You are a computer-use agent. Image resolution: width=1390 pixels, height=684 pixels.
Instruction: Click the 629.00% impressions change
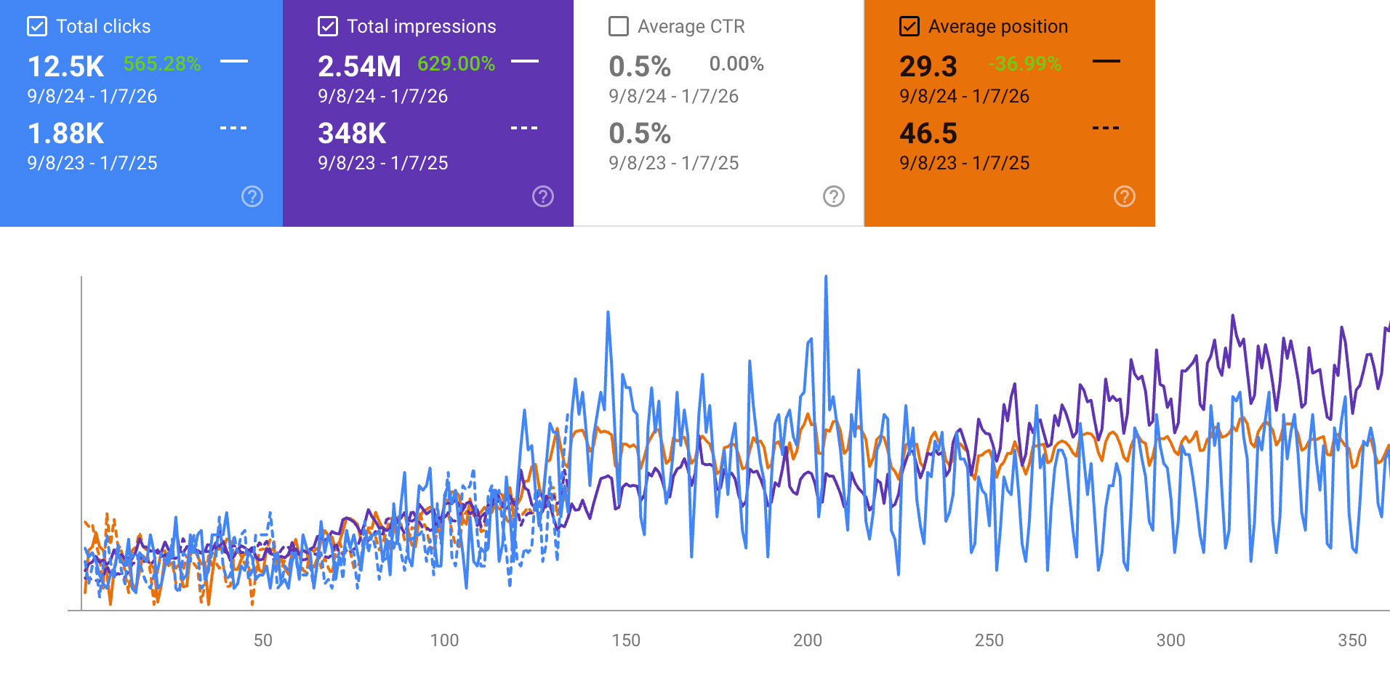coord(457,64)
